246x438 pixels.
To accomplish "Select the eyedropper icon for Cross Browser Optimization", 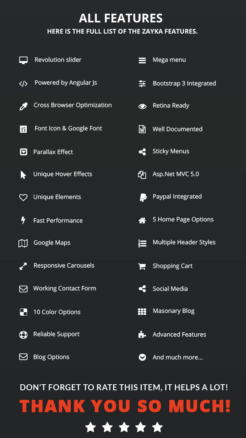I will tap(24, 106).
